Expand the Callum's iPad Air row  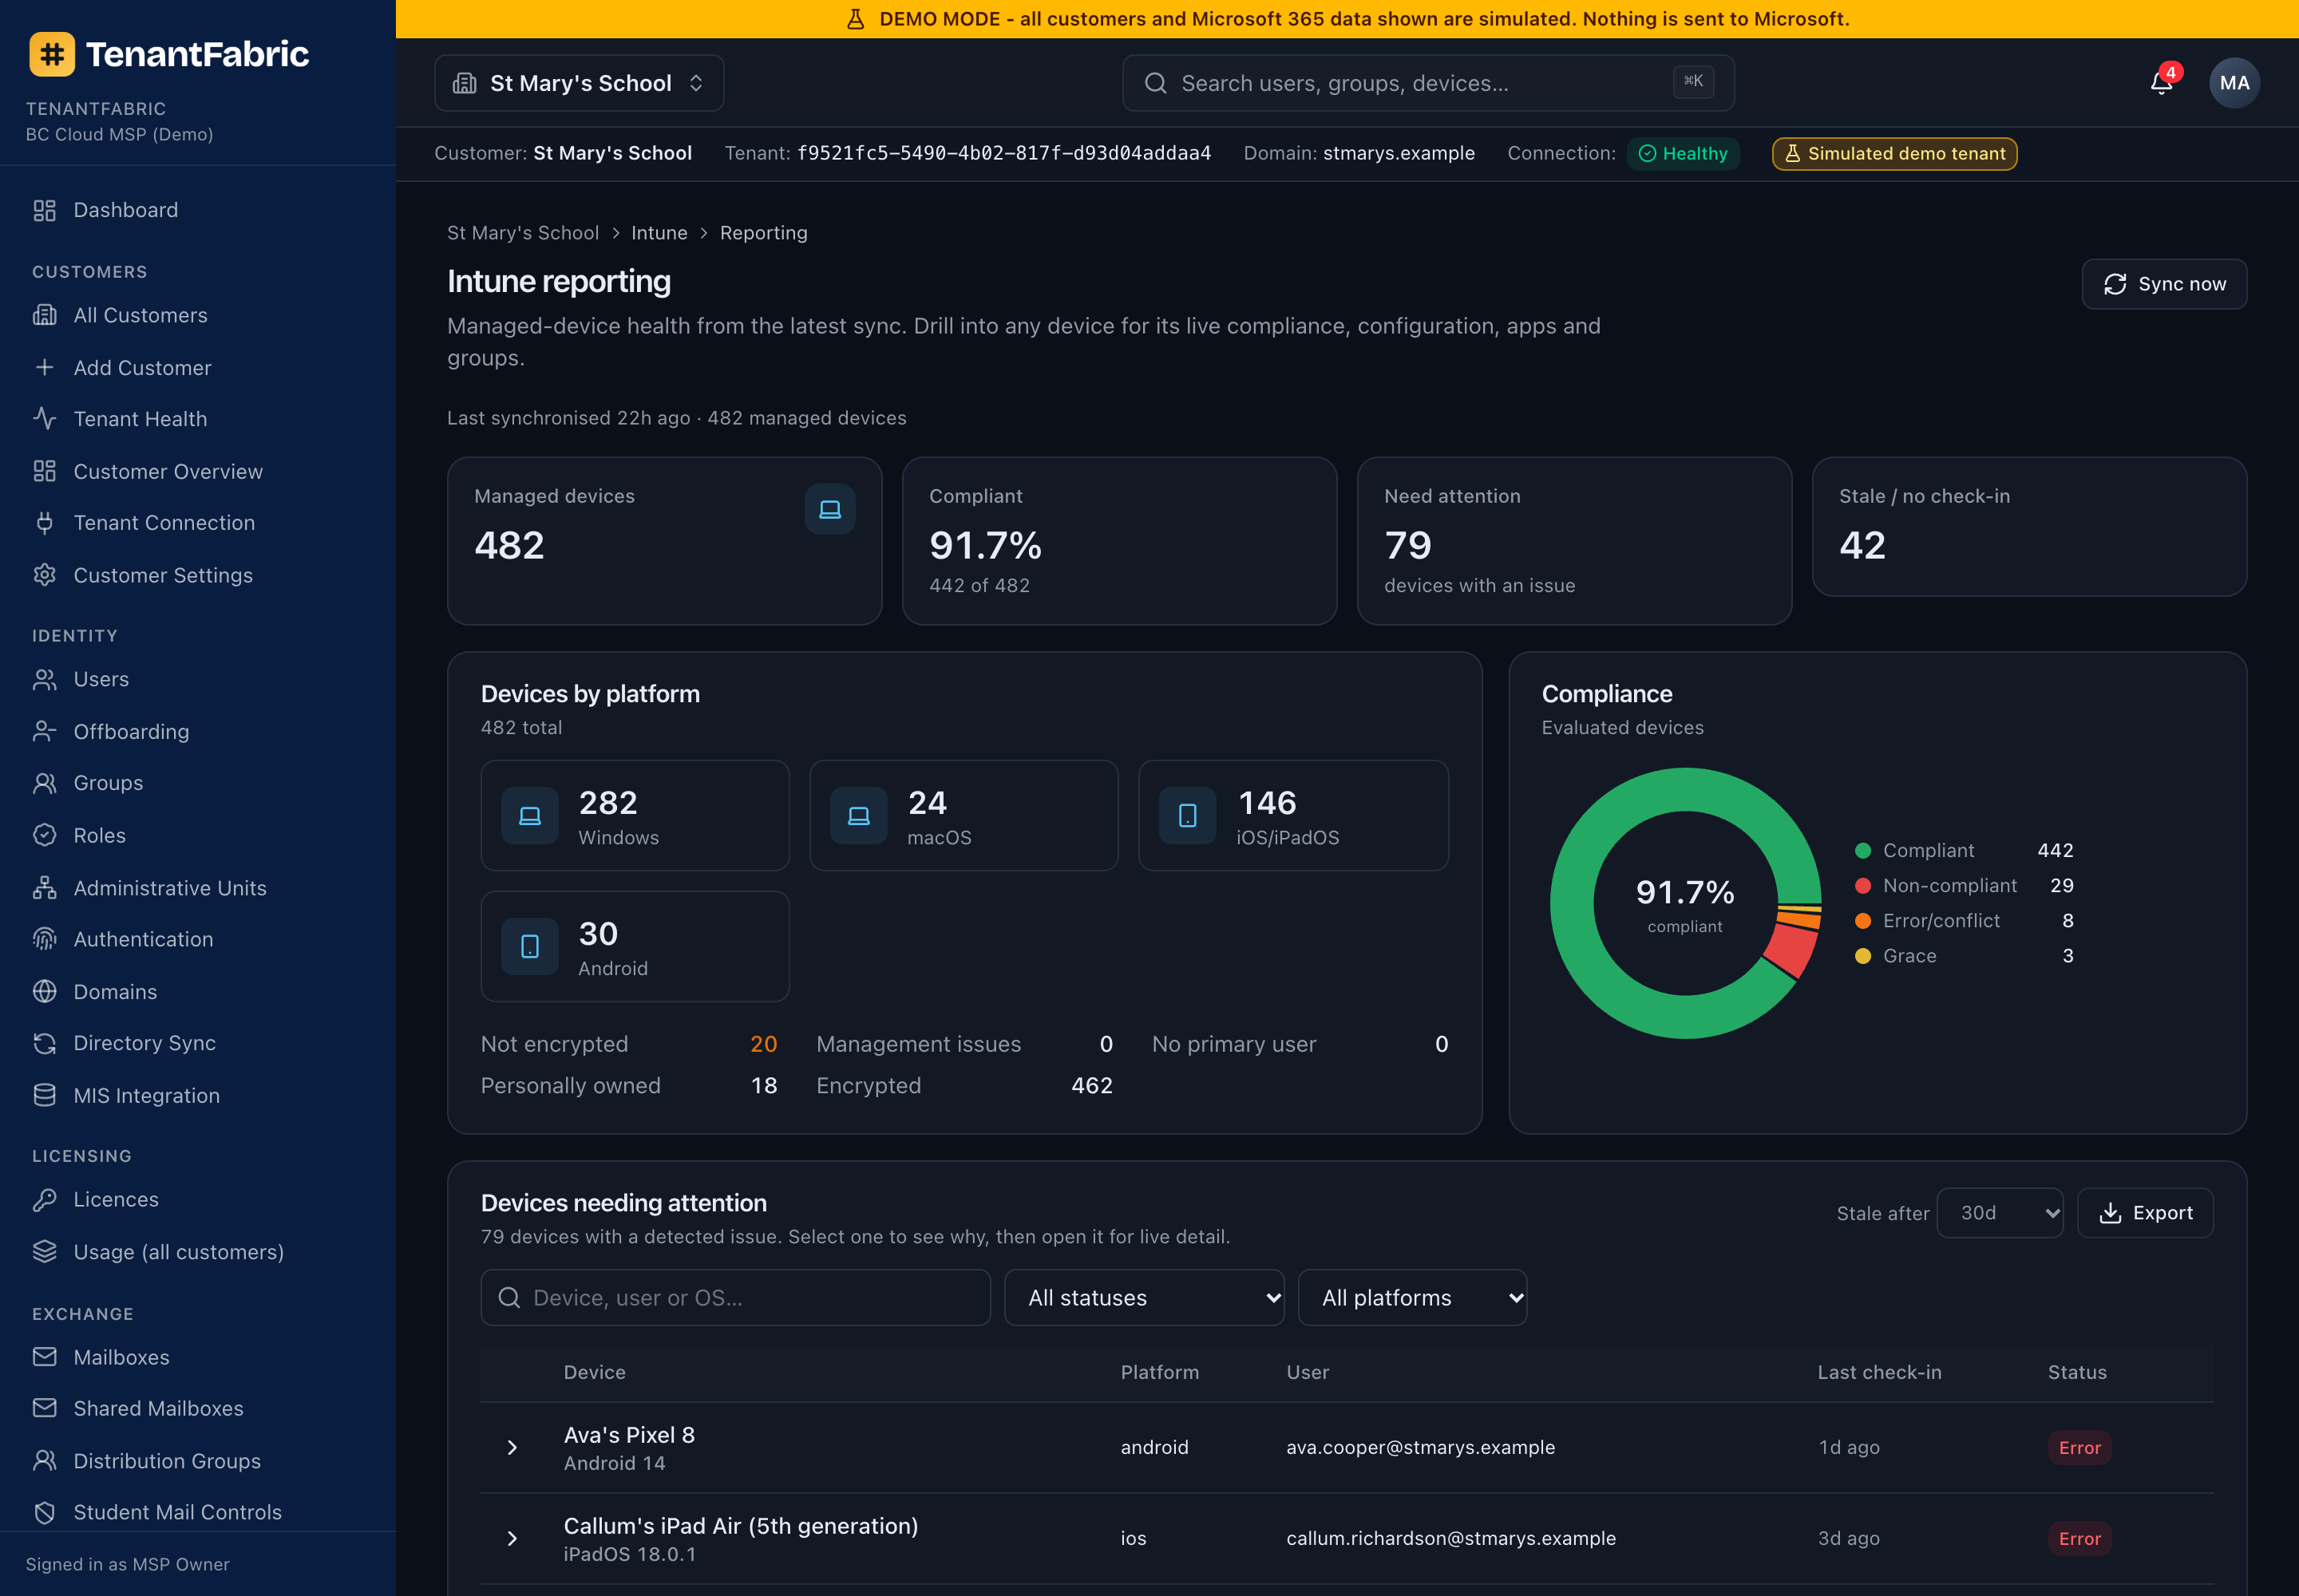click(x=512, y=1538)
